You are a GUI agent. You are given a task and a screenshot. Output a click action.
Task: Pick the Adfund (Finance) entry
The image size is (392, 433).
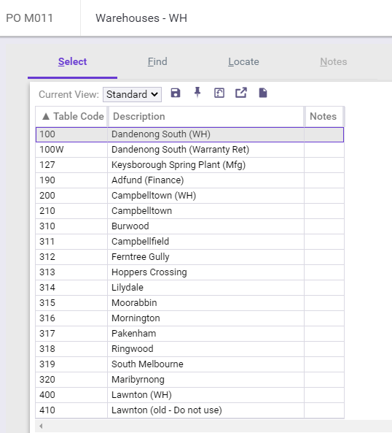pos(189,180)
